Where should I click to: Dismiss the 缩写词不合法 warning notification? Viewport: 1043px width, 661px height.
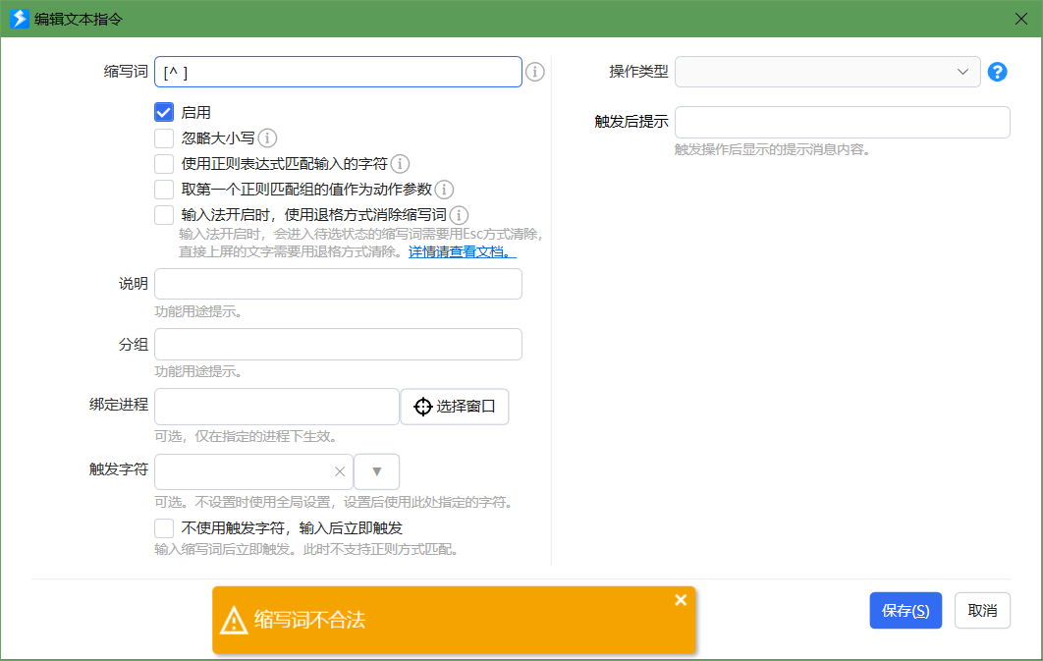tap(681, 600)
